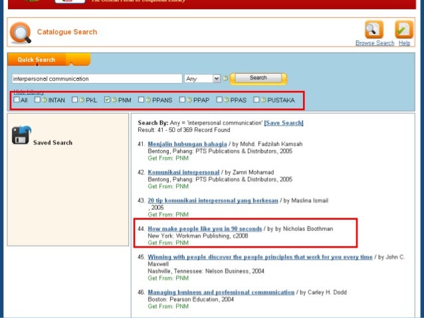Enable the PUSTAKA library checkbox
The height and width of the screenshot is (318, 424).
point(257,100)
